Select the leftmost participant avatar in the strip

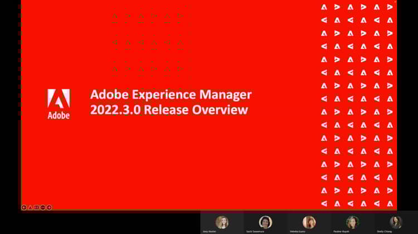(222, 222)
